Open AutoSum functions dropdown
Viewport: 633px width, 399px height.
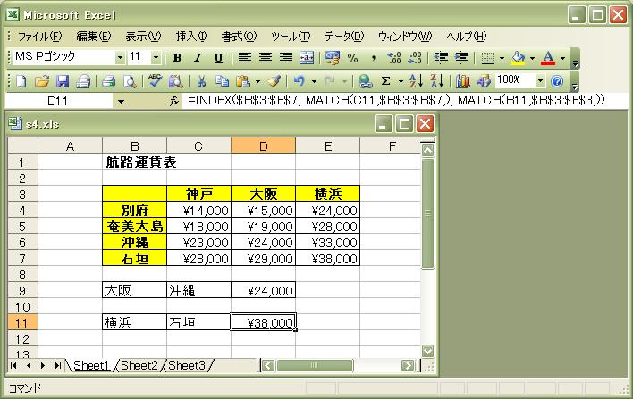(x=401, y=81)
